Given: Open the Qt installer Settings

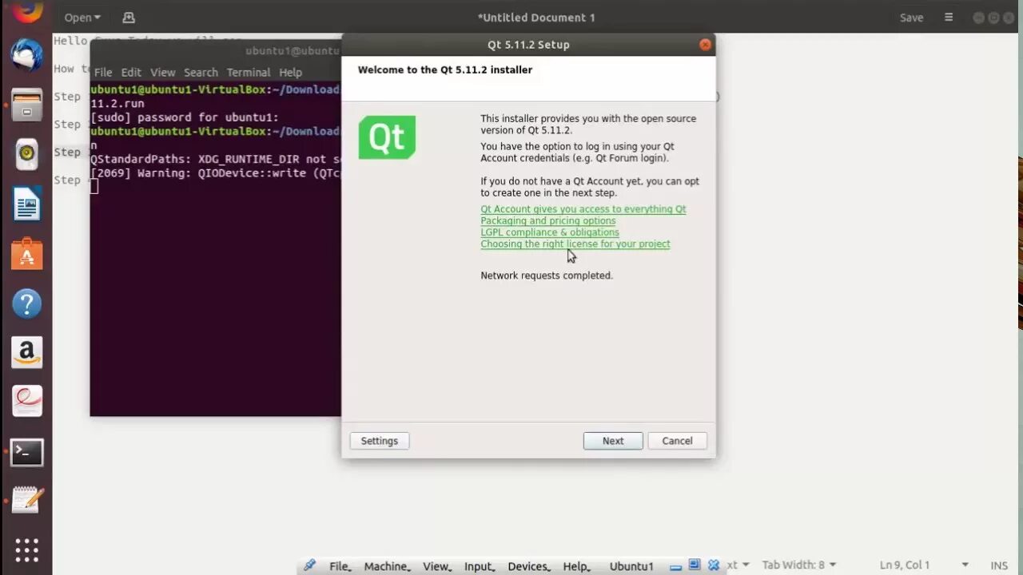Looking at the screenshot, I should (379, 441).
